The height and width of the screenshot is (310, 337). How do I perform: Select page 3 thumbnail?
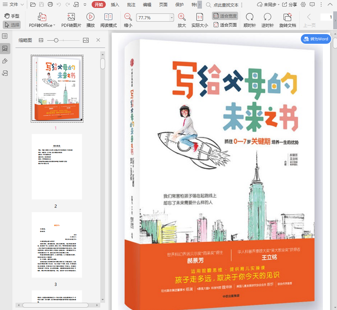57,245
